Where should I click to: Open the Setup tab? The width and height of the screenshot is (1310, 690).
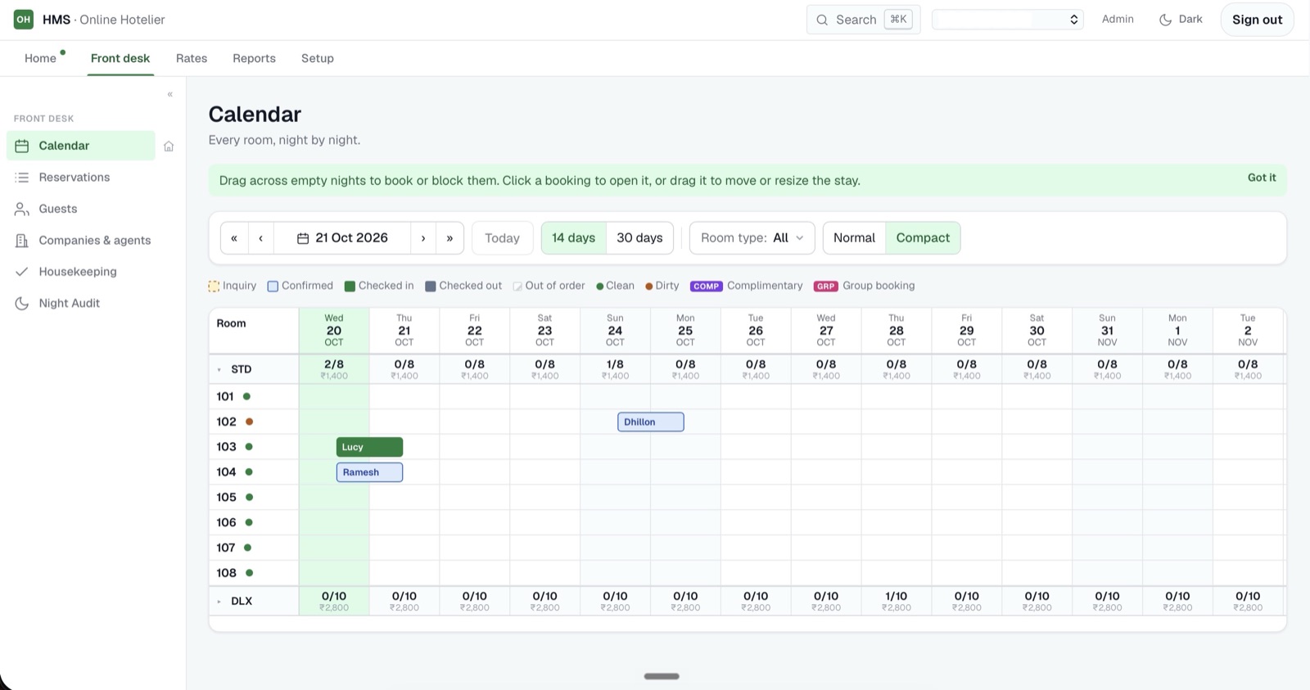click(318, 59)
